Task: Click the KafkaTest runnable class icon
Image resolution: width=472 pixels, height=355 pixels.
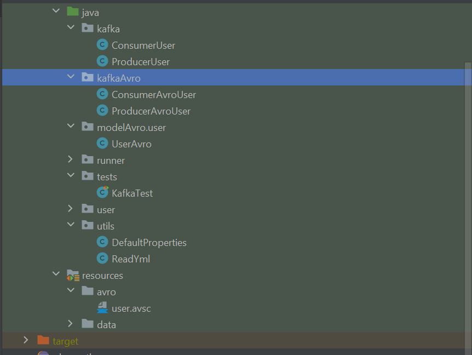Action: click(102, 192)
